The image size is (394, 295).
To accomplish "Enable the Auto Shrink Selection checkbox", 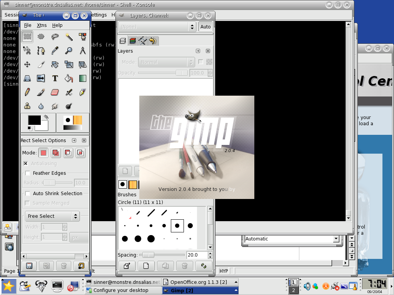I will point(28,194).
